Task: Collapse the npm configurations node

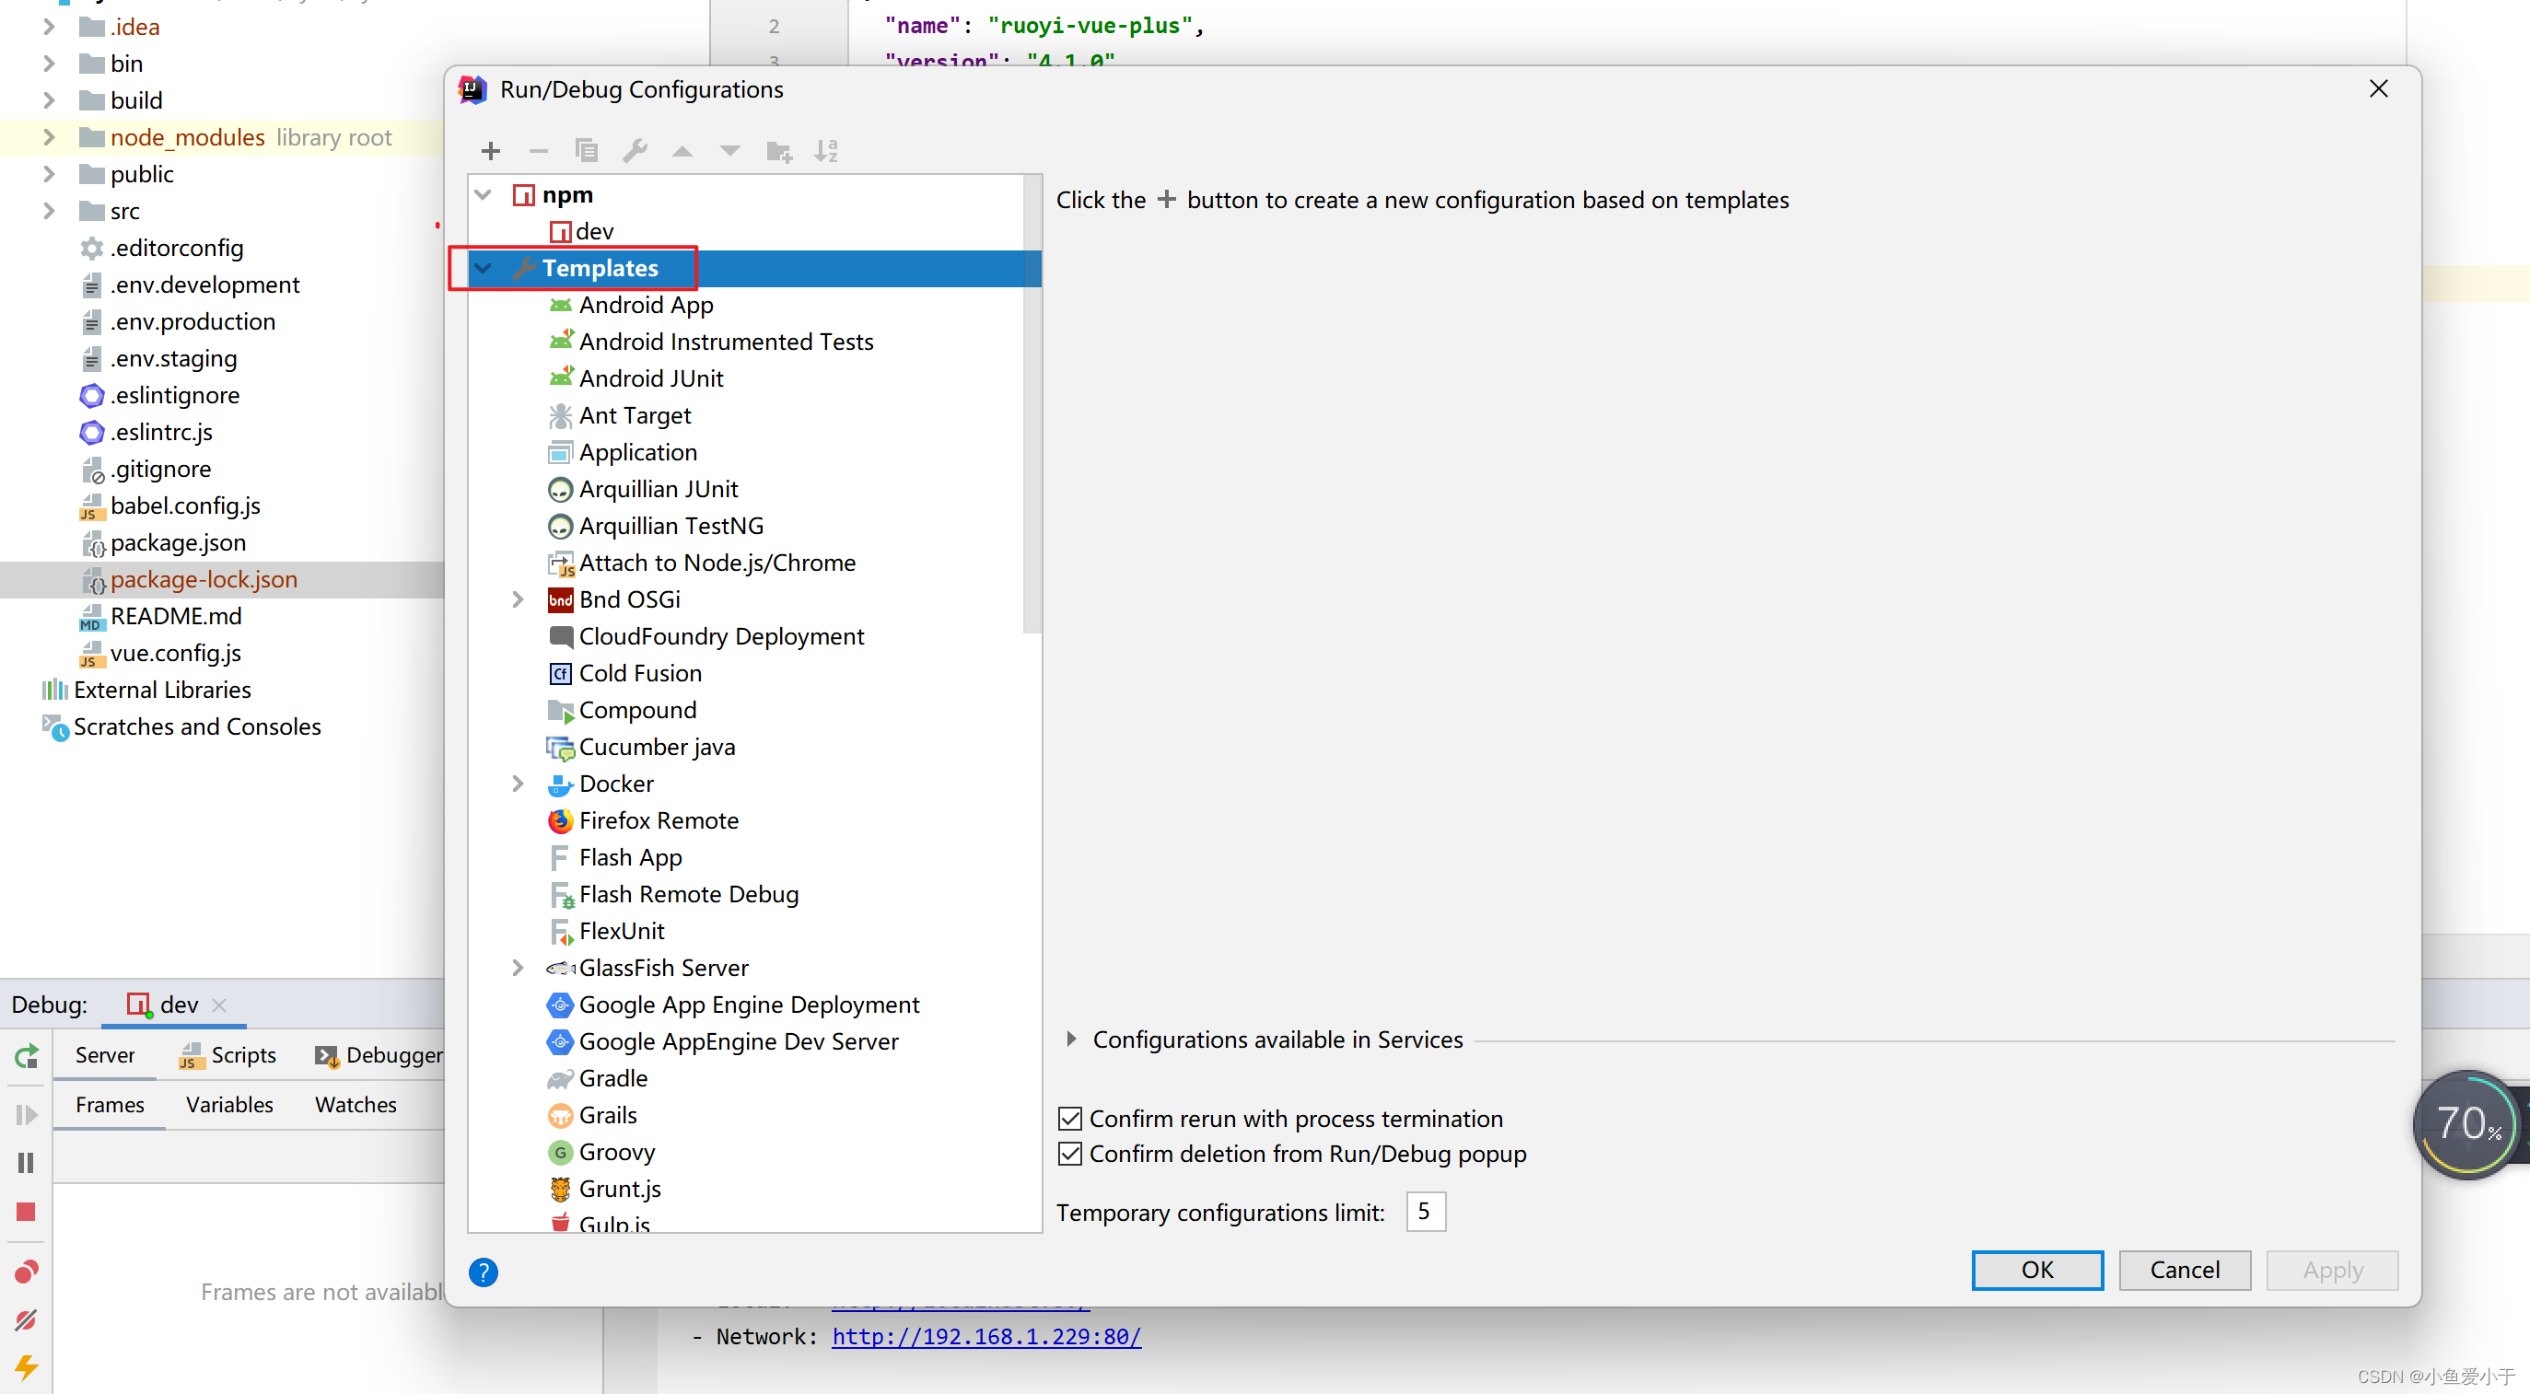Action: coord(484,194)
